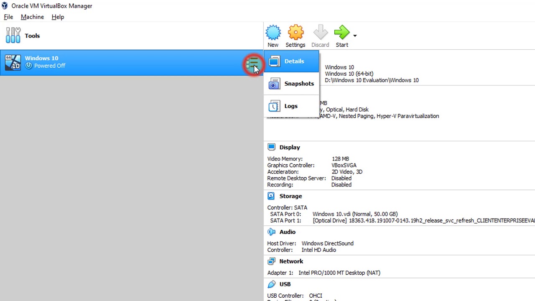
Task: Select Logs in the popup menu
Action: (291, 106)
